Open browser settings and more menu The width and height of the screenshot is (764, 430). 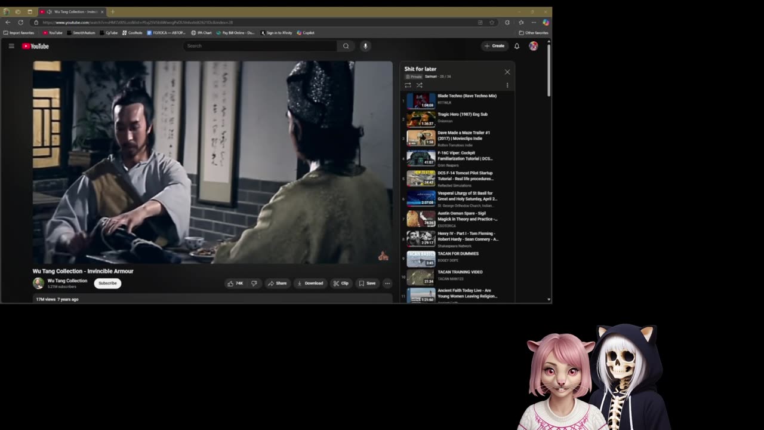click(x=534, y=23)
